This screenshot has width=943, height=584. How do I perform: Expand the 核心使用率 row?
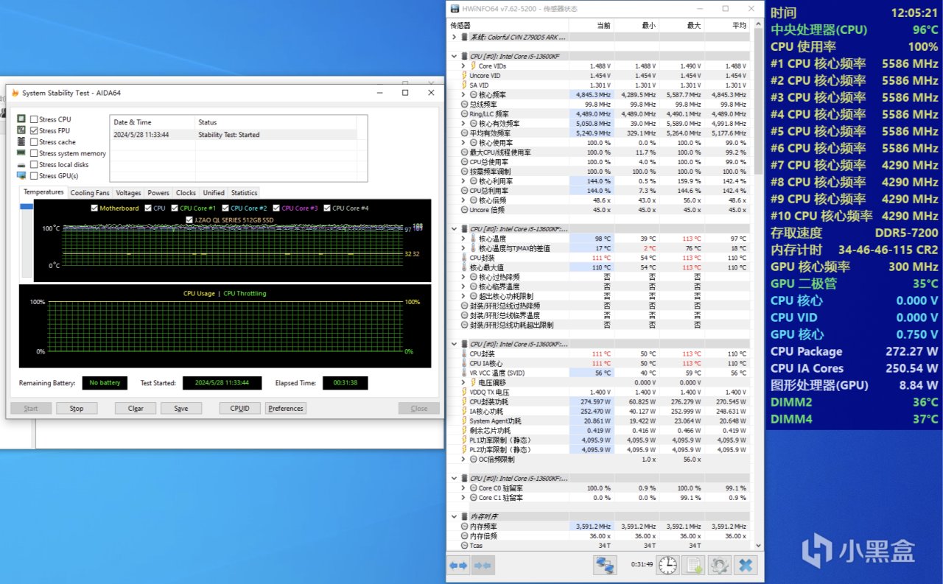click(463, 142)
